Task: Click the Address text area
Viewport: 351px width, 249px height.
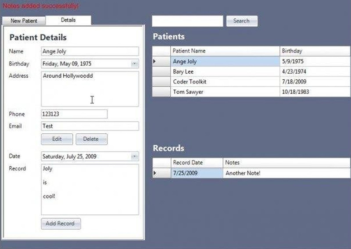Action: click(90, 89)
